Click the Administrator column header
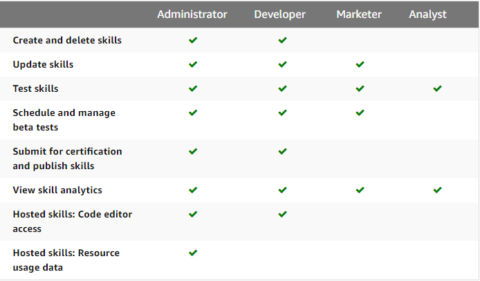The image size is (480, 281). point(192,14)
